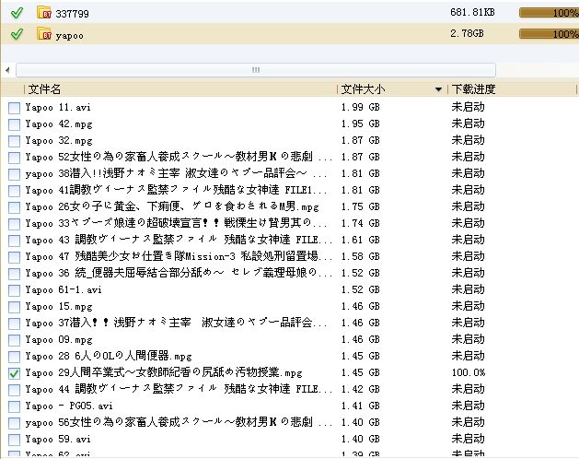This screenshot has width=579, height=459.
Task: Select checkbox for Yapoo 59.avi
Action: click(x=14, y=440)
